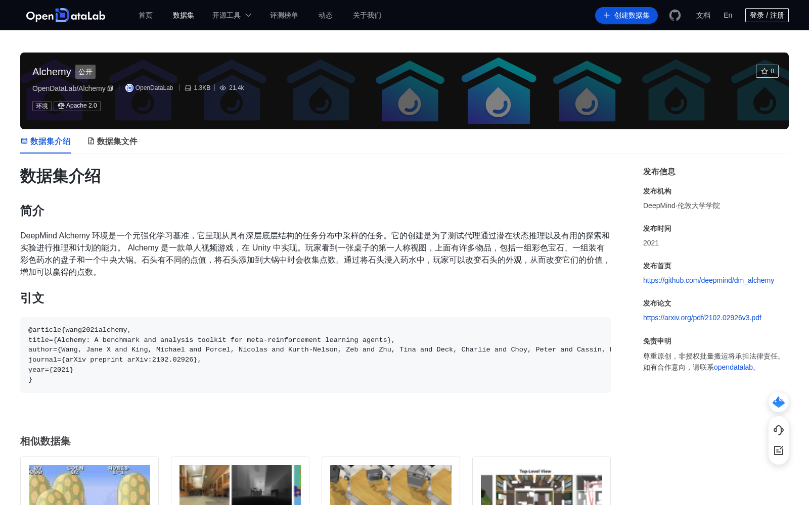This screenshot has width=809, height=505.
Task: Click the Apache 2.0 license tag
Action: [x=77, y=106]
